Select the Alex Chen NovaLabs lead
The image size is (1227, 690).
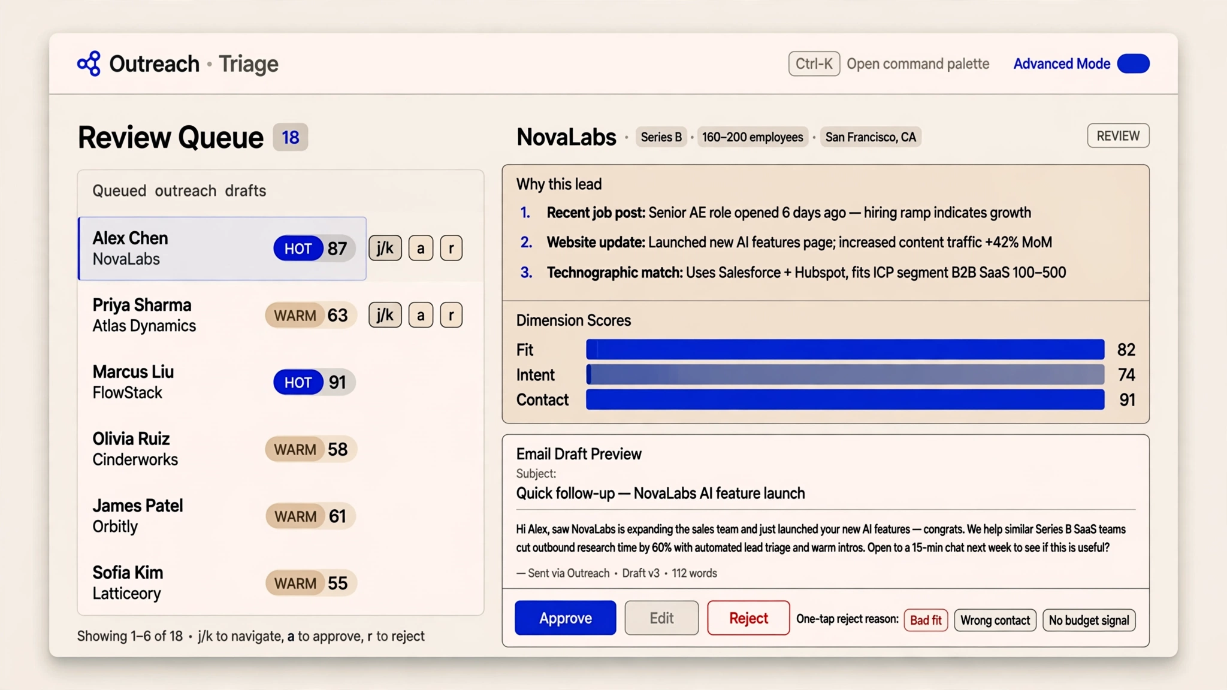222,249
